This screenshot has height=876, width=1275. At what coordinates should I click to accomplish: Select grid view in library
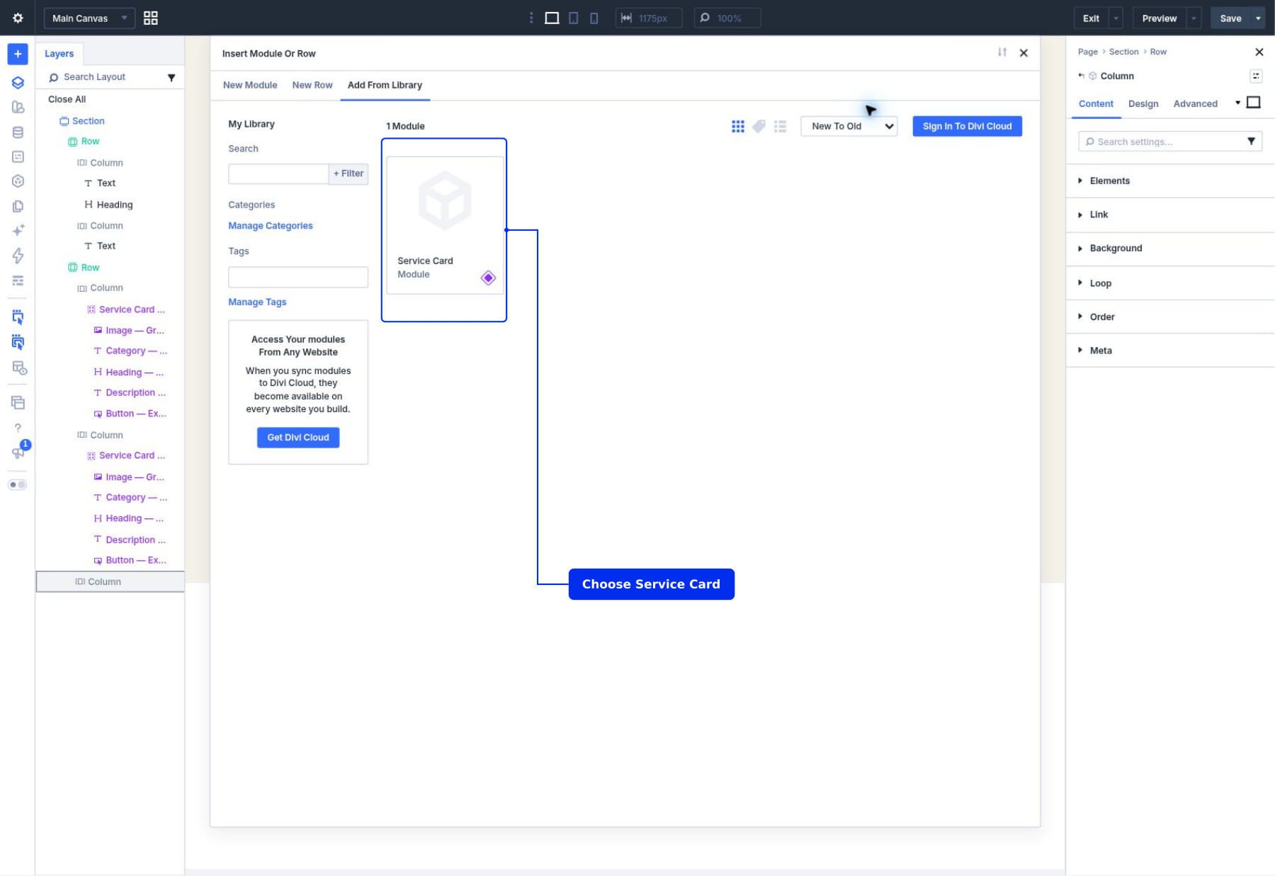point(737,126)
